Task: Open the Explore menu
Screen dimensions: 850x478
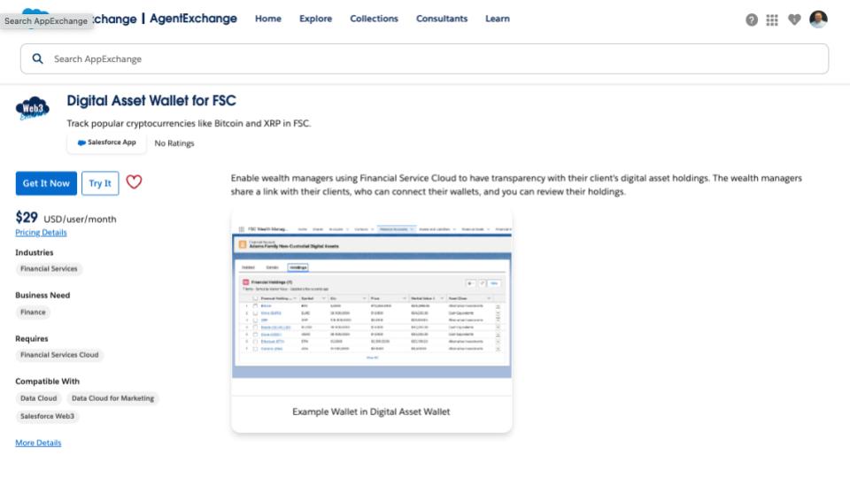Action: pos(315,19)
